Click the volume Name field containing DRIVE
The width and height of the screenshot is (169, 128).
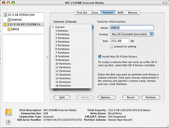[x=132, y=28]
